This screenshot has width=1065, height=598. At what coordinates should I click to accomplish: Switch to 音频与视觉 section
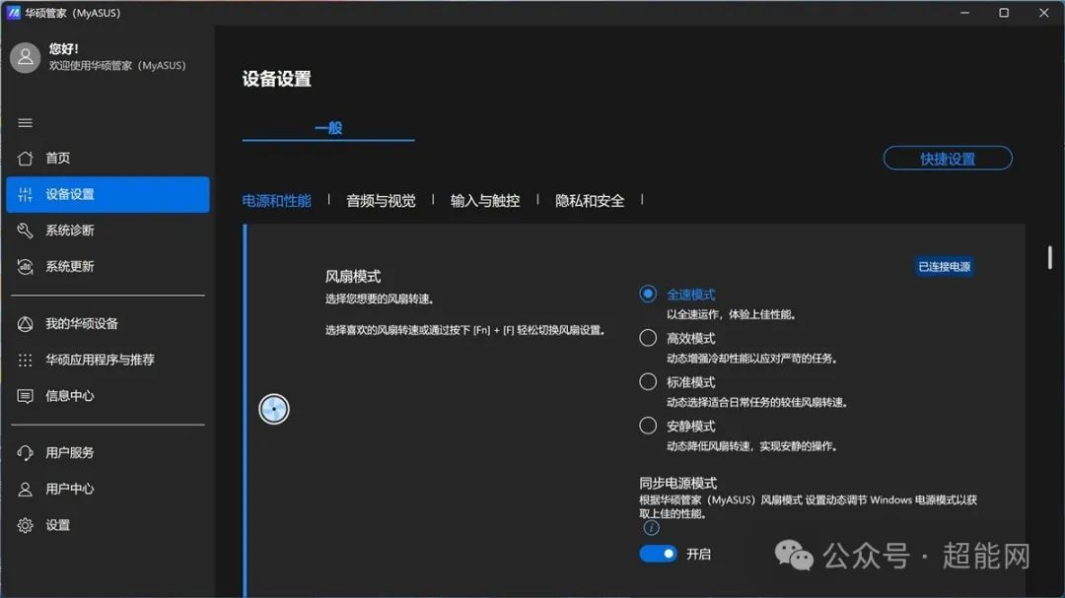coord(381,201)
